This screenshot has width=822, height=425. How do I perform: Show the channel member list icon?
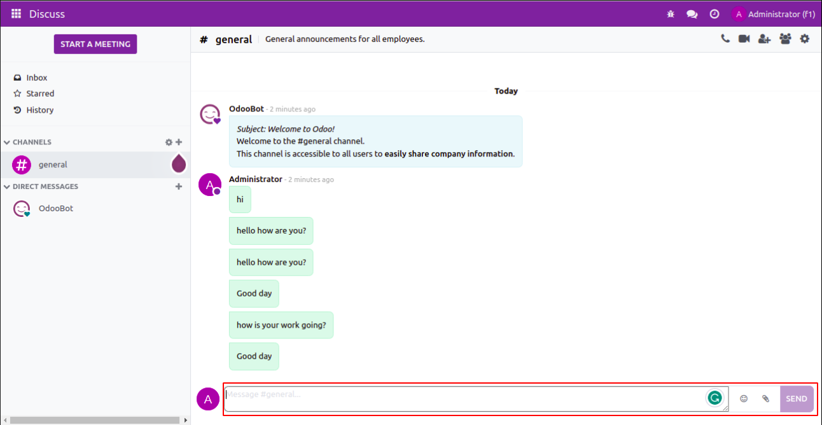[x=785, y=39]
